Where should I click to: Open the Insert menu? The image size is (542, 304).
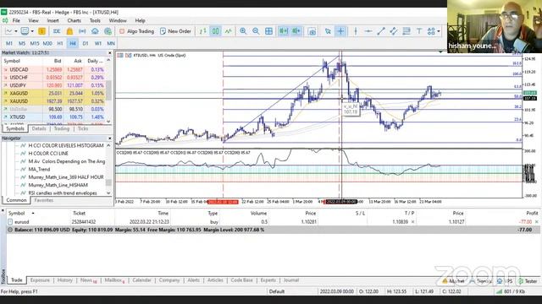(53, 20)
